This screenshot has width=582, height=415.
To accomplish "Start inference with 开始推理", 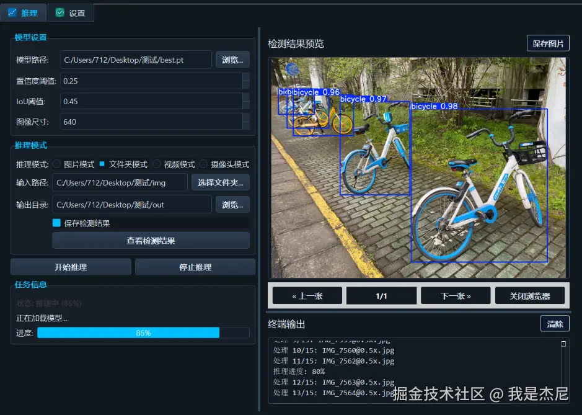I will click(x=70, y=266).
